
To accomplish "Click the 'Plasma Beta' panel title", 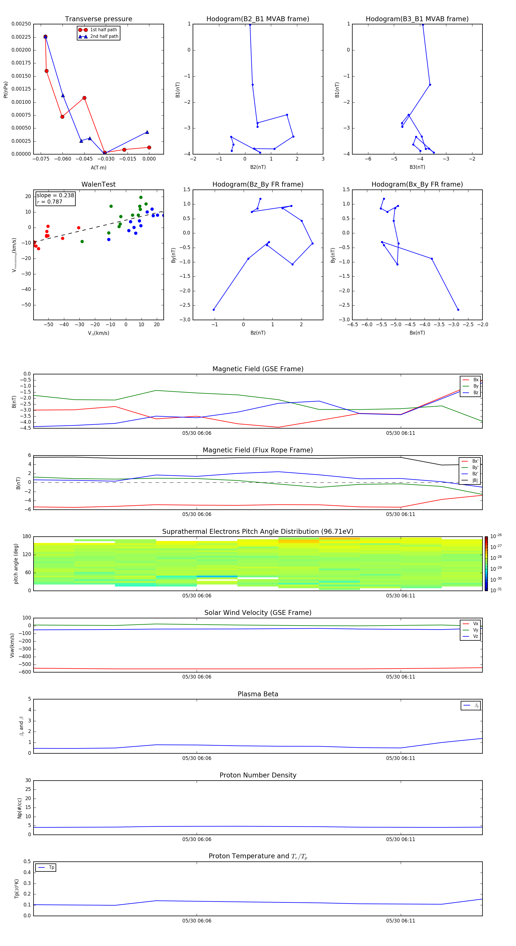I will [258, 694].
